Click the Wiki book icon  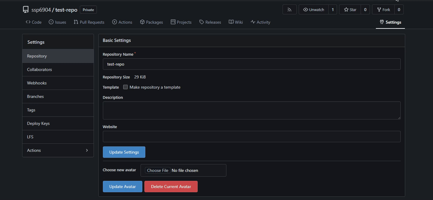coord(231,22)
